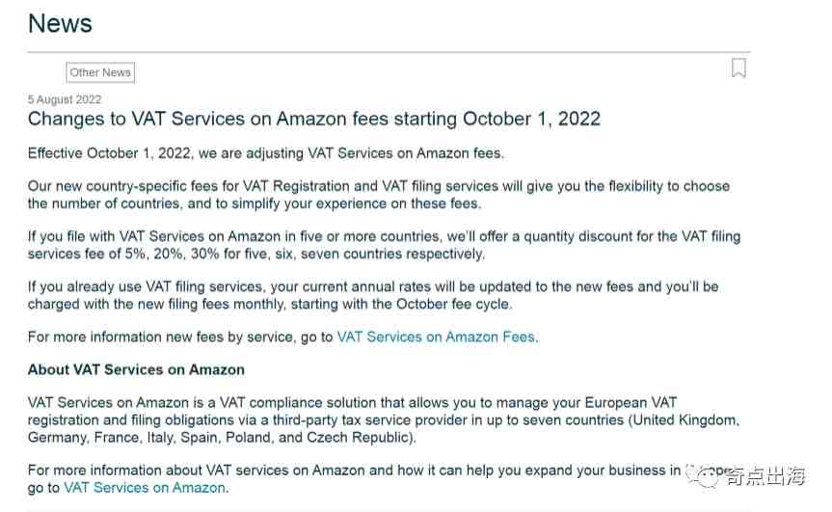832x512 pixels.
Task: Click the About VAT Services on Amazon subheading
Action: (136, 370)
